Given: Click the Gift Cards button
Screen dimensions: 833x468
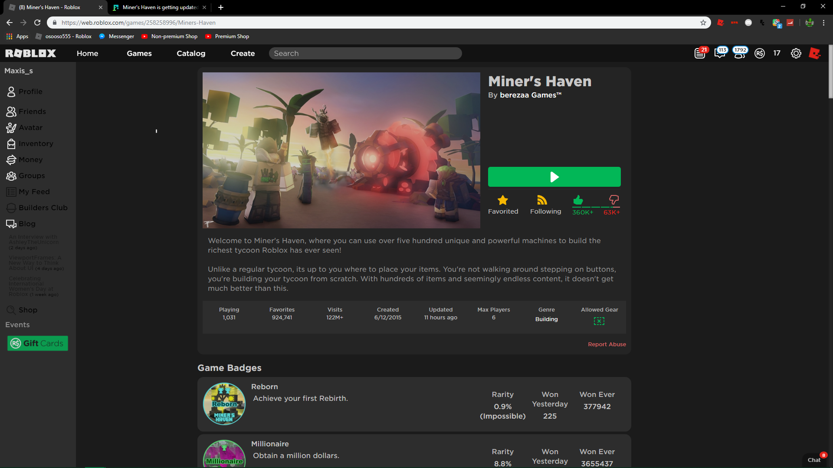Looking at the screenshot, I should pyautogui.click(x=38, y=343).
